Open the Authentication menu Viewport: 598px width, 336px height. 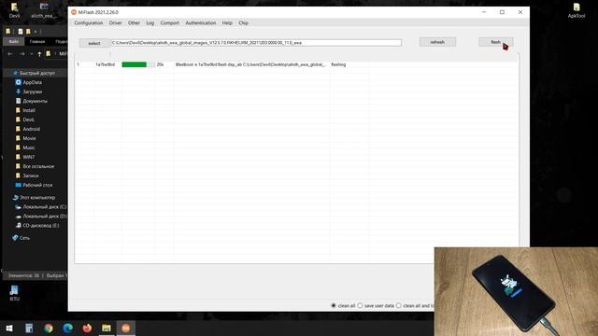coord(201,22)
